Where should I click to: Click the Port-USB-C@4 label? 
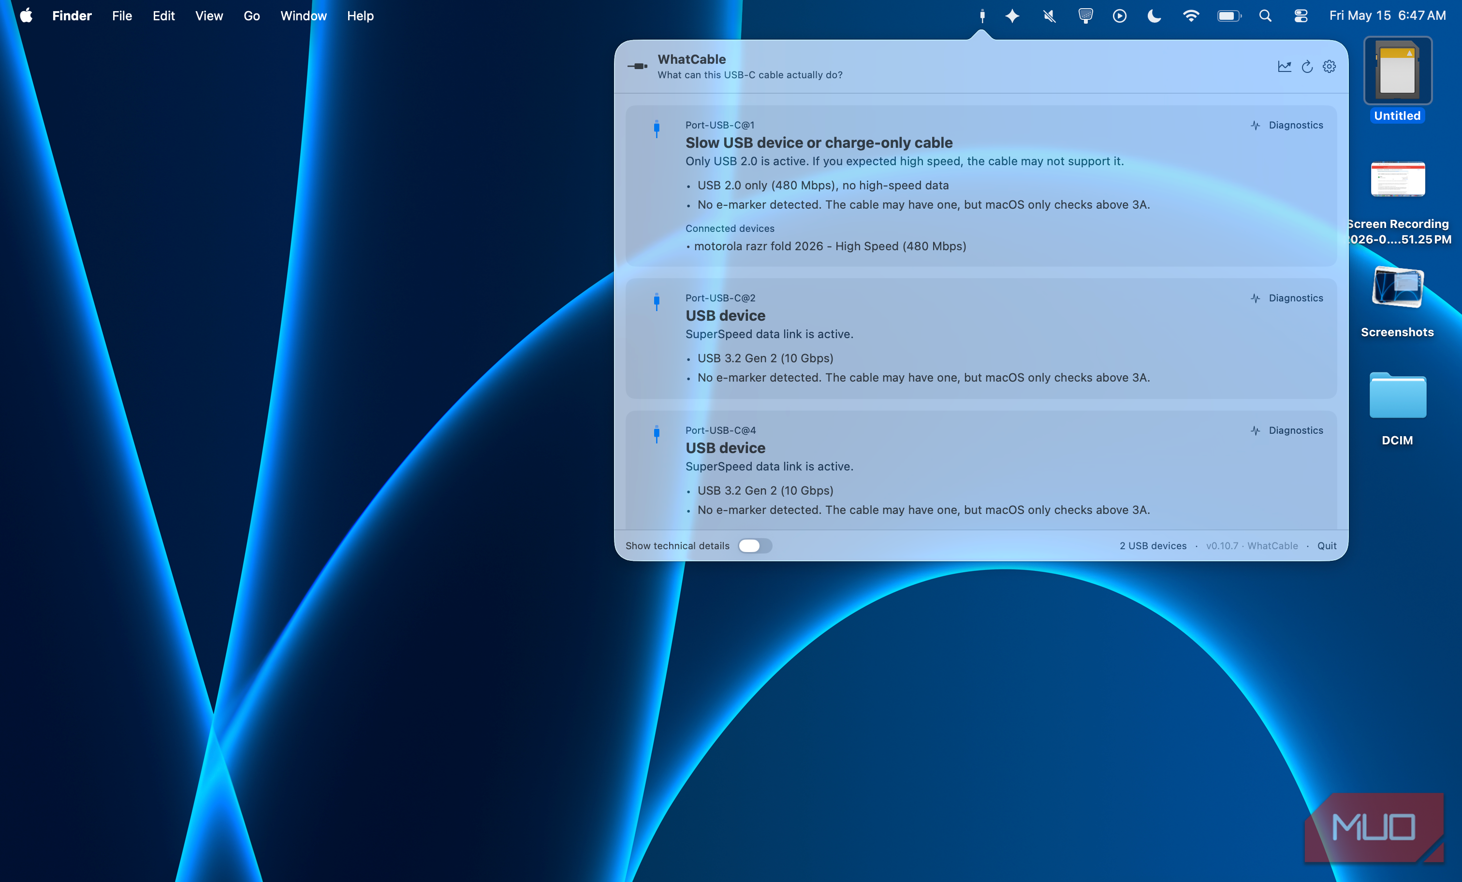(x=720, y=430)
